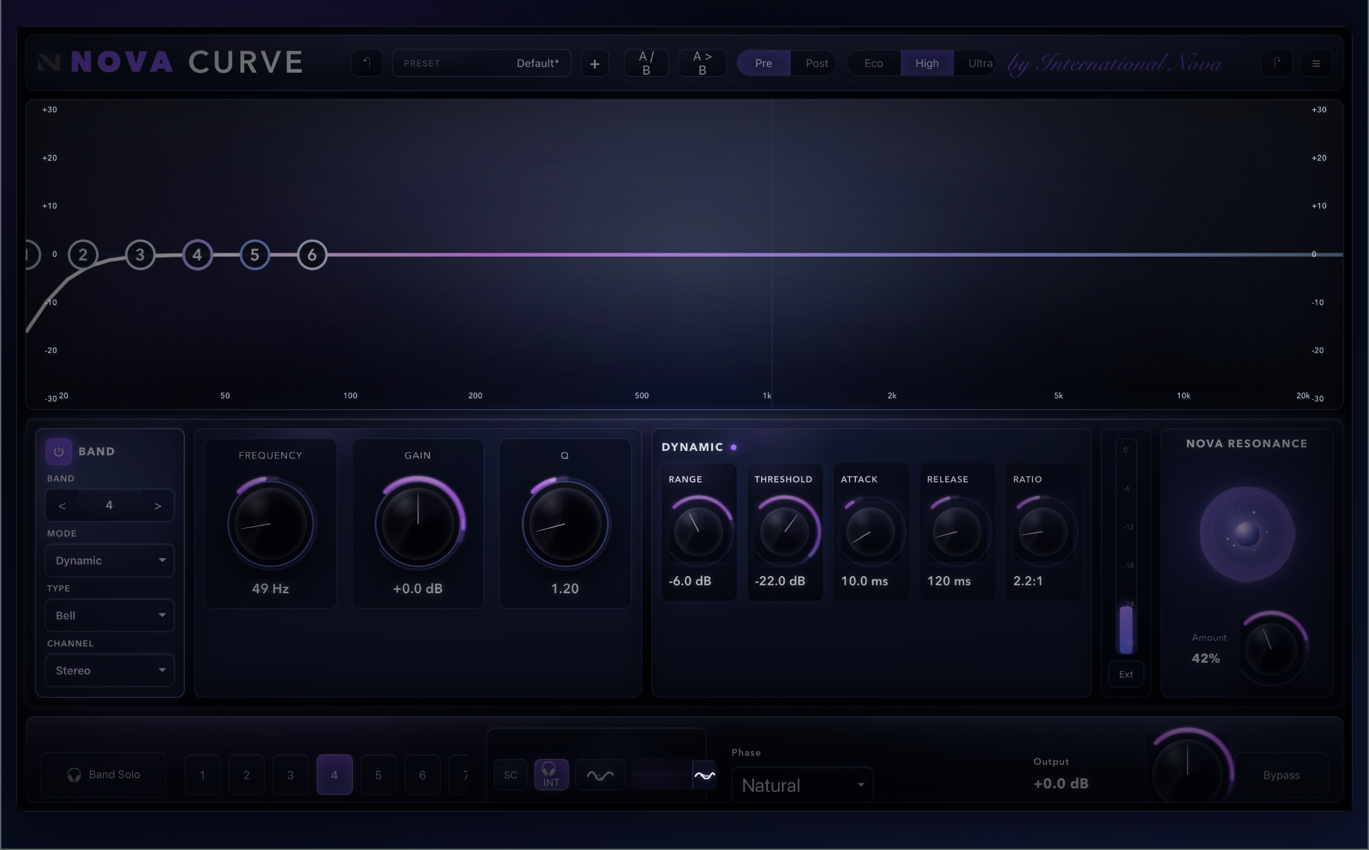Click the Q knob
1369x850 pixels.
coord(565,524)
